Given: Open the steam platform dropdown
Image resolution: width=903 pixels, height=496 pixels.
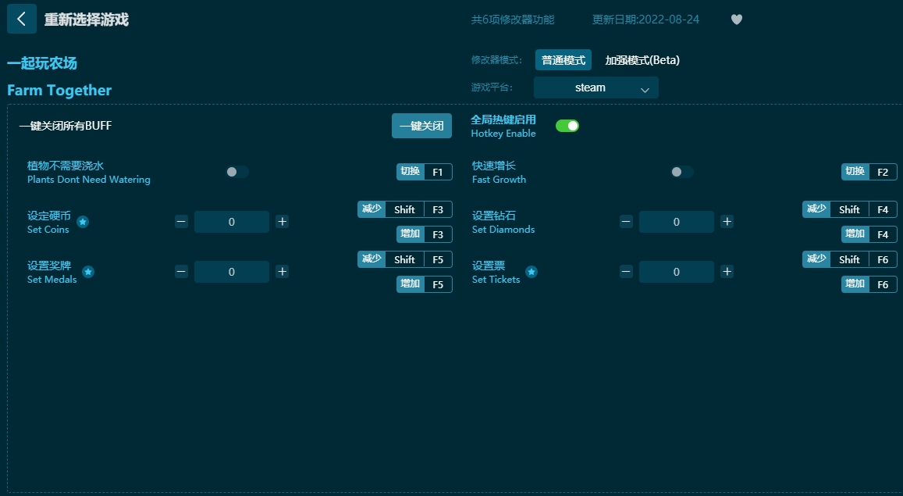Looking at the screenshot, I should coord(595,88).
